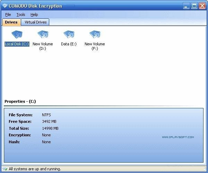
Task: Switch to the Drives tab
Action: coord(11,22)
